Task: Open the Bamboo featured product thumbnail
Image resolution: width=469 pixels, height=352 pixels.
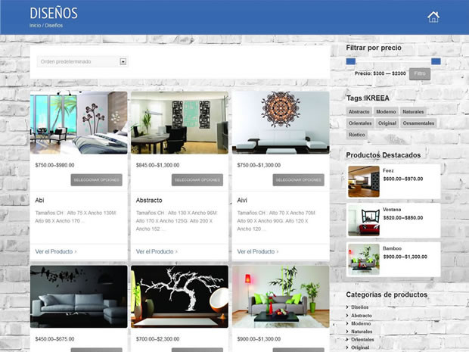Action: (364, 259)
